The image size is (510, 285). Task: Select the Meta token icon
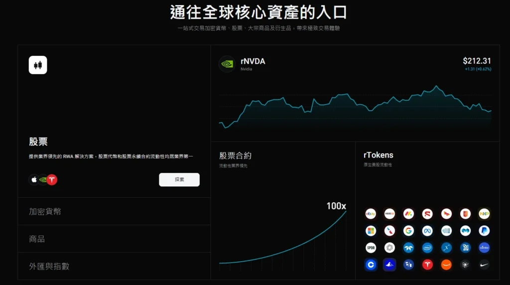coord(427,231)
